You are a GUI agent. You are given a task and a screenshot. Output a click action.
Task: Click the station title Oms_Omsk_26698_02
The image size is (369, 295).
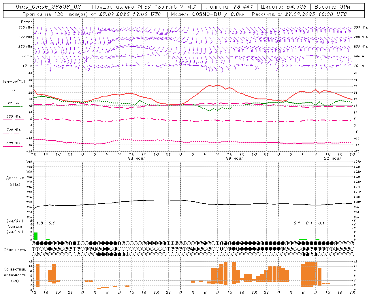48,7
